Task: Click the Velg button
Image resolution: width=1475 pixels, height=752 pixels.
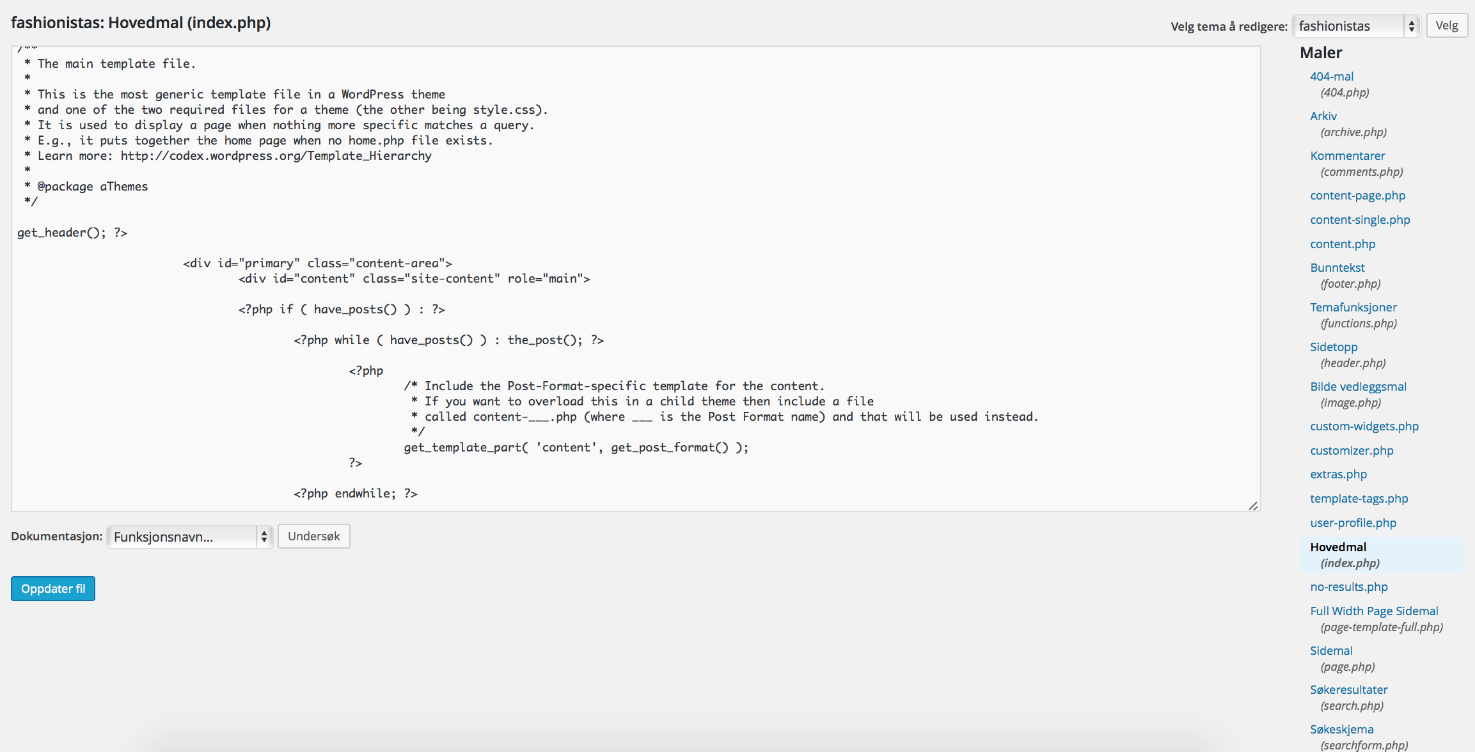Action: 1447,26
